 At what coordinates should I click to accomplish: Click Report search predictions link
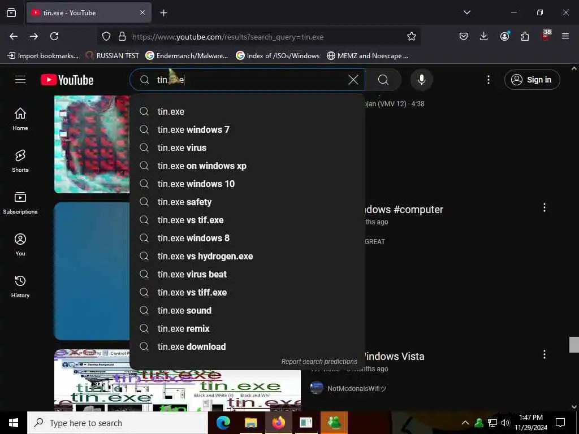pyautogui.click(x=319, y=362)
